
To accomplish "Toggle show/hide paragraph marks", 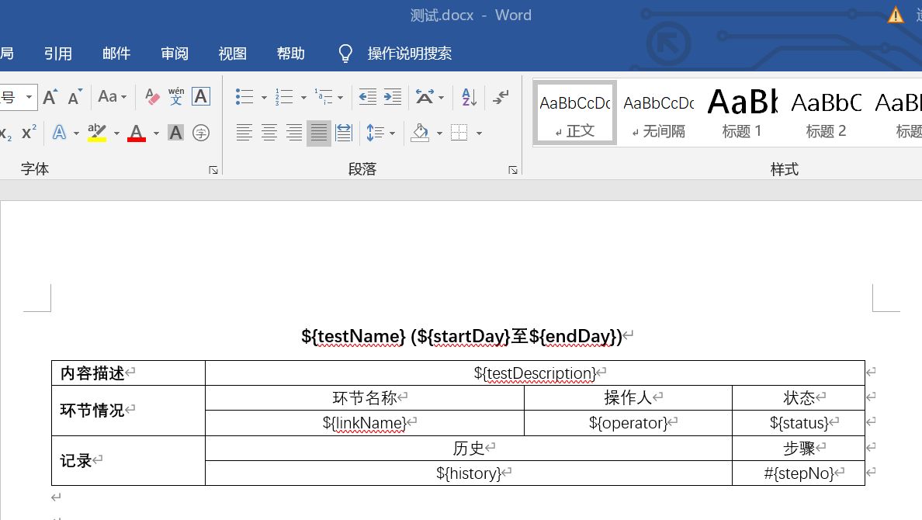I will [x=501, y=97].
